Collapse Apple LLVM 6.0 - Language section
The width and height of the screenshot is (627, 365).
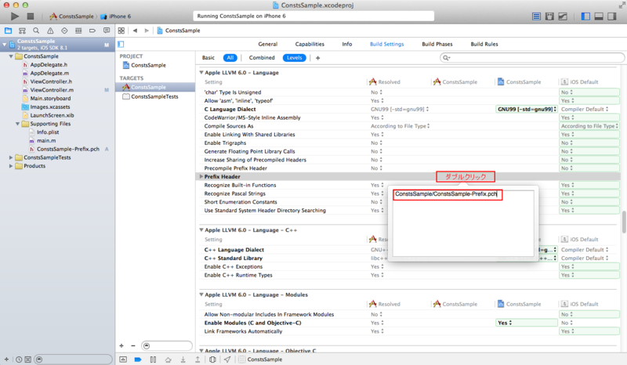201,73
